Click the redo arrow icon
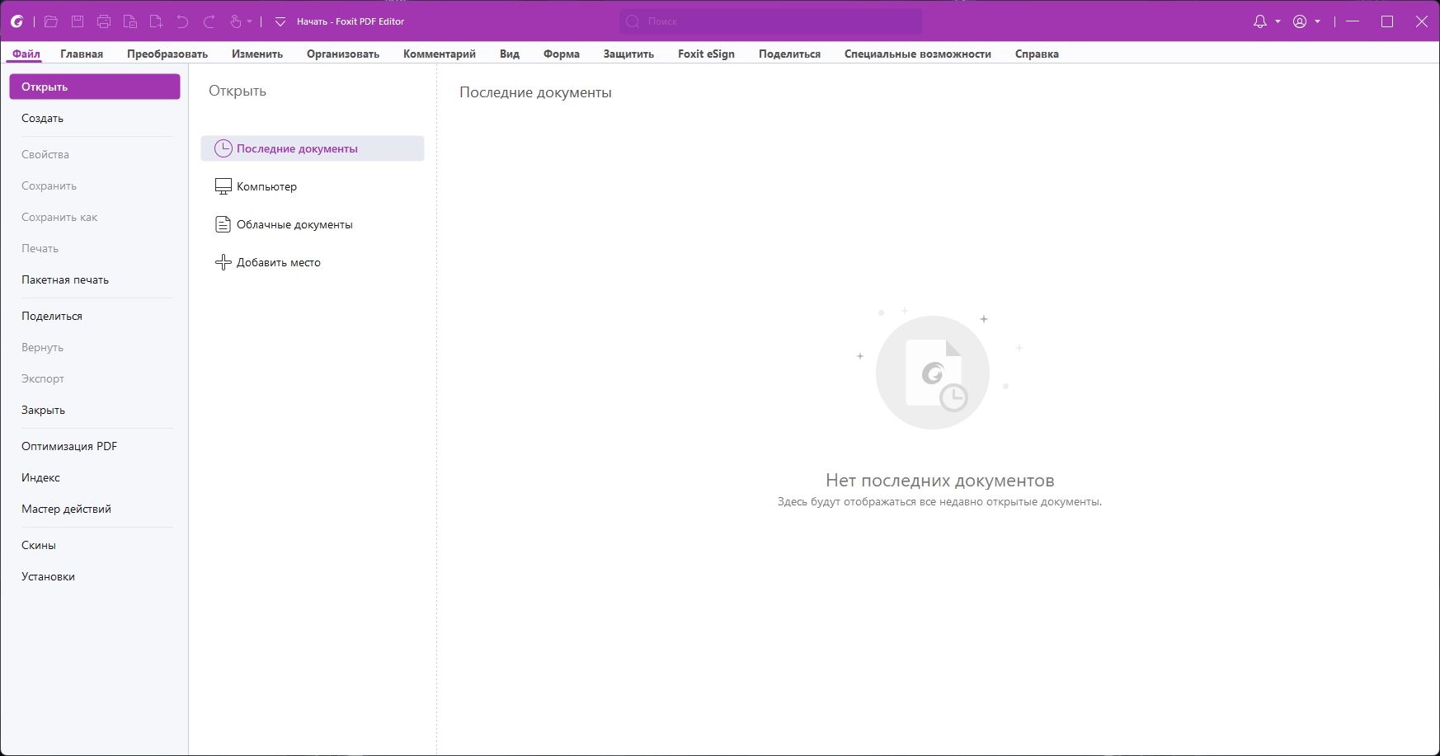 coord(209,21)
